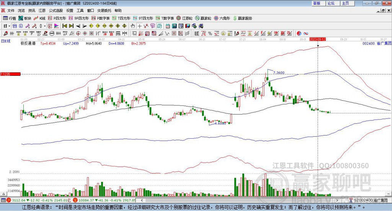Screen dimensions: 392x211
Task: Click the n² time-square tool icon
Action: [x=65, y=33]
